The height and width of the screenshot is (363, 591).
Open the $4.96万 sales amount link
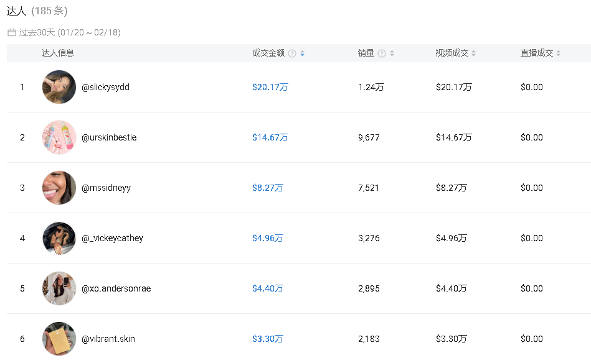(x=268, y=238)
